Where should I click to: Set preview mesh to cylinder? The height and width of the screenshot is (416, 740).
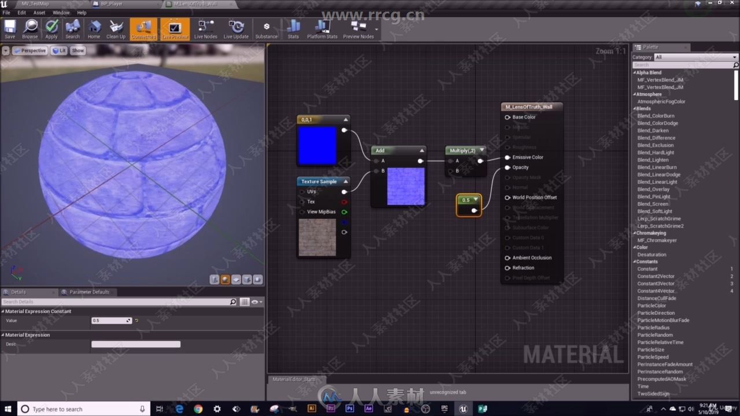(x=214, y=280)
